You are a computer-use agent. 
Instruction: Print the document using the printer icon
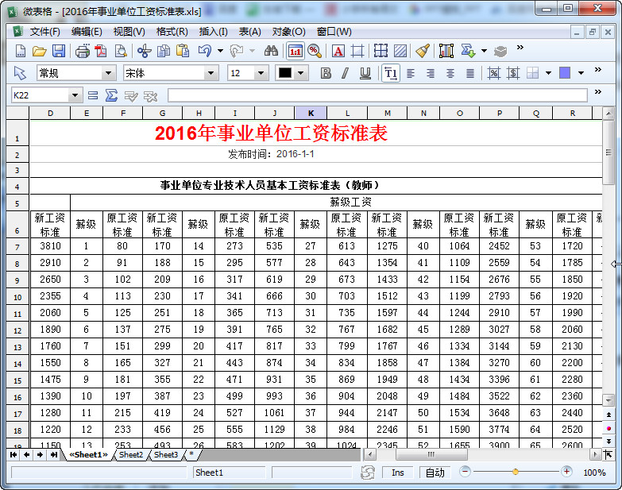(82, 51)
